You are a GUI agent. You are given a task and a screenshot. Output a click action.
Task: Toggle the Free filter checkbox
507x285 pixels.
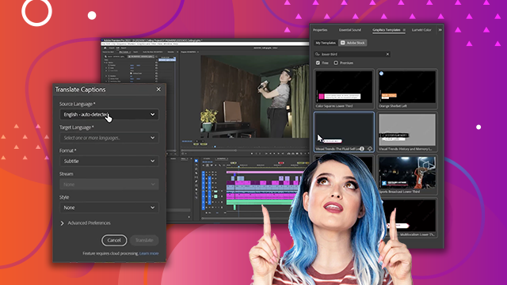pos(318,63)
